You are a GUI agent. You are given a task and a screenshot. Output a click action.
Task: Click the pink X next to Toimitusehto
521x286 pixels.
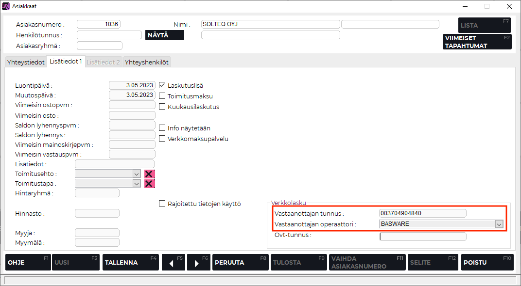[150, 174]
